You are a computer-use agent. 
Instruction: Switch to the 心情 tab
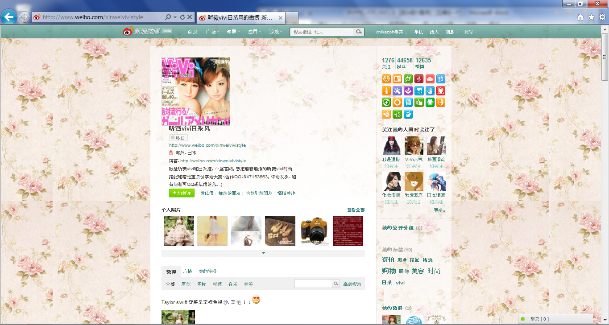[x=187, y=272]
